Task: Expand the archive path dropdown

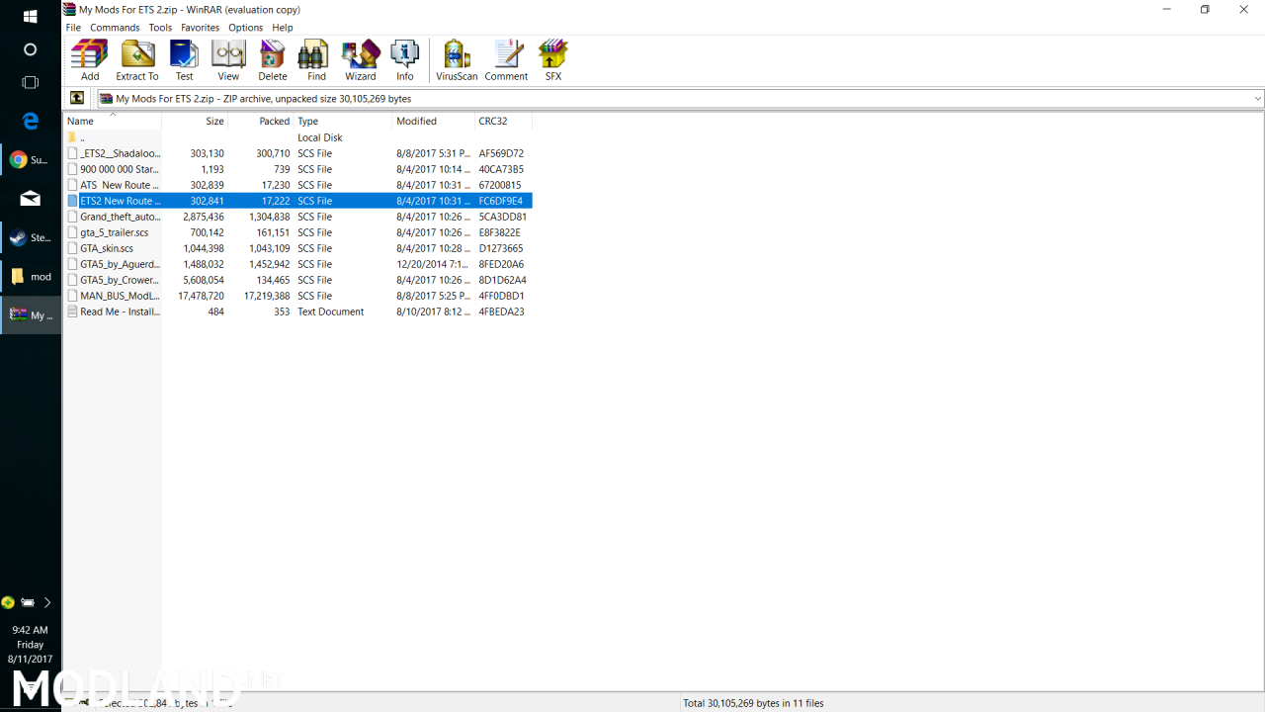Action: pos(1257,99)
